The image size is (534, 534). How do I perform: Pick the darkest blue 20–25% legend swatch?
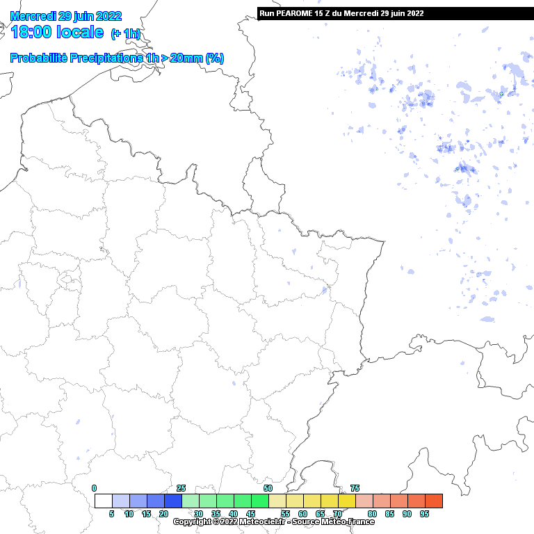(173, 501)
